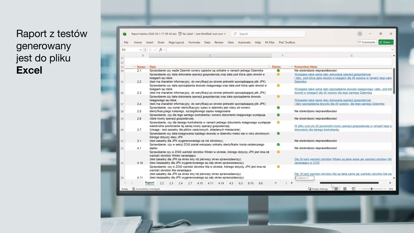414x233 pixels.
Task: Open Display Settings in the status bar
Action: [318, 189]
